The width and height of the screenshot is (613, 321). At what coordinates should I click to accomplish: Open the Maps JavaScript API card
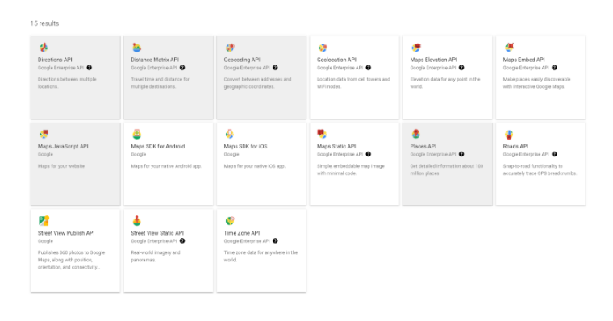tap(76, 164)
